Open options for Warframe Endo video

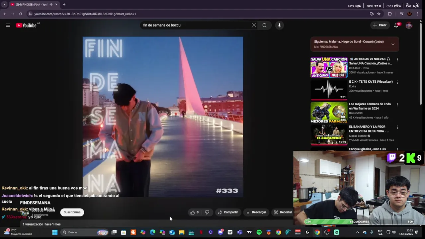[397, 105]
